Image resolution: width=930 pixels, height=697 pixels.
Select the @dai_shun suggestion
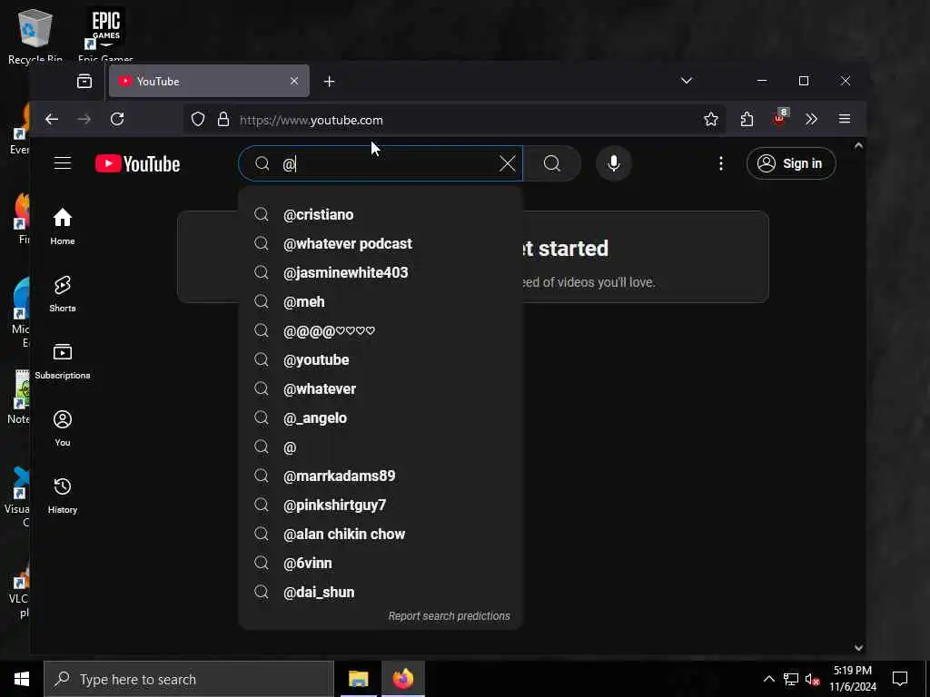click(381, 592)
